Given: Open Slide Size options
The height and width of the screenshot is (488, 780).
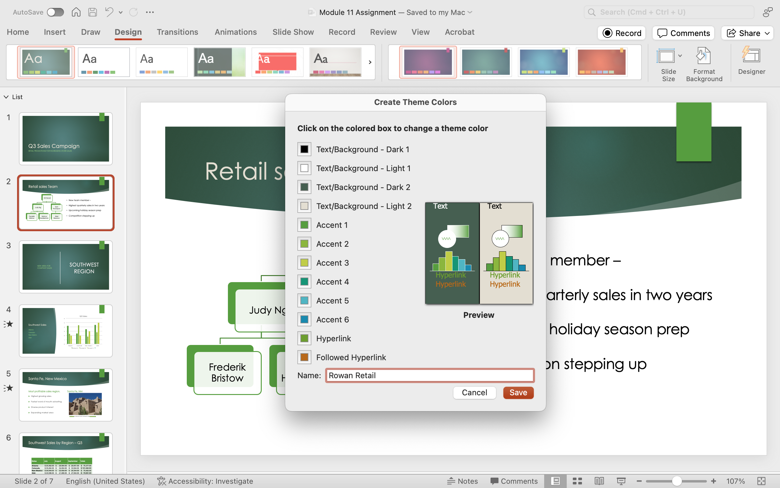Looking at the screenshot, I should [668, 64].
